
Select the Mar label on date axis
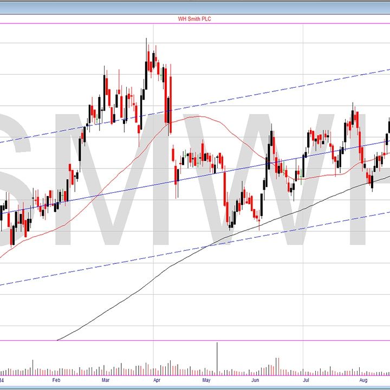pos(106,380)
